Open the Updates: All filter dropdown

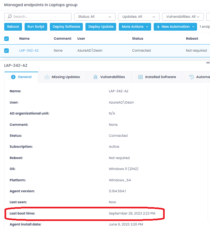(138, 17)
